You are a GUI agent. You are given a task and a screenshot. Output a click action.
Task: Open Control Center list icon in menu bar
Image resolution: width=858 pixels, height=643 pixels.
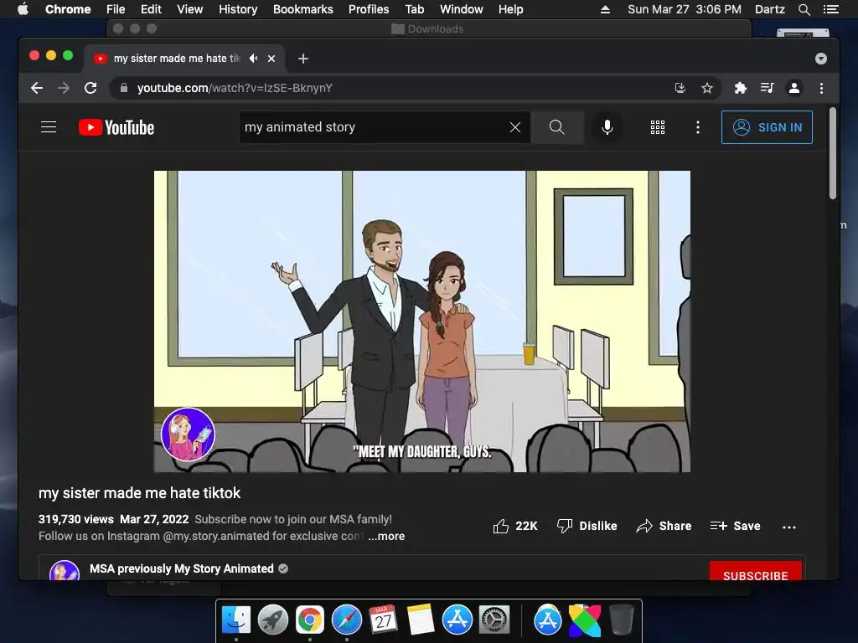tap(831, 9)
